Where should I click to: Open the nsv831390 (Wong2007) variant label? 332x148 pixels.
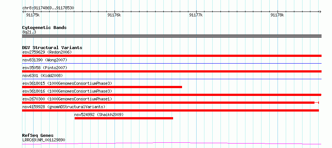tap(45, 60)
